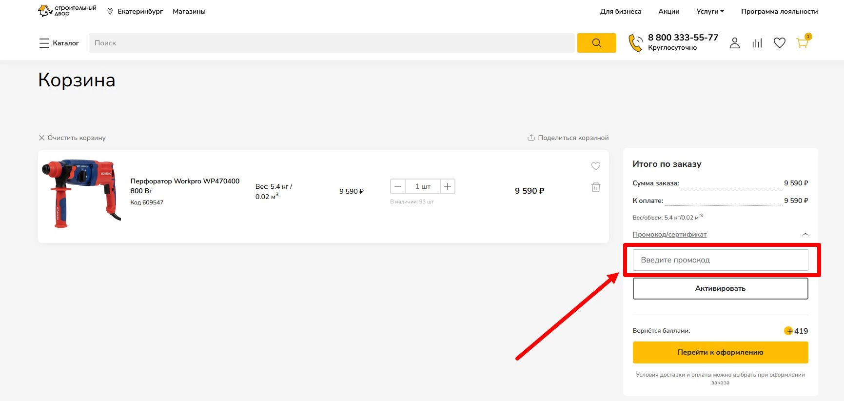Open the Акции menu item
This screenshot has height=401, width=844.
coord(668,11)
